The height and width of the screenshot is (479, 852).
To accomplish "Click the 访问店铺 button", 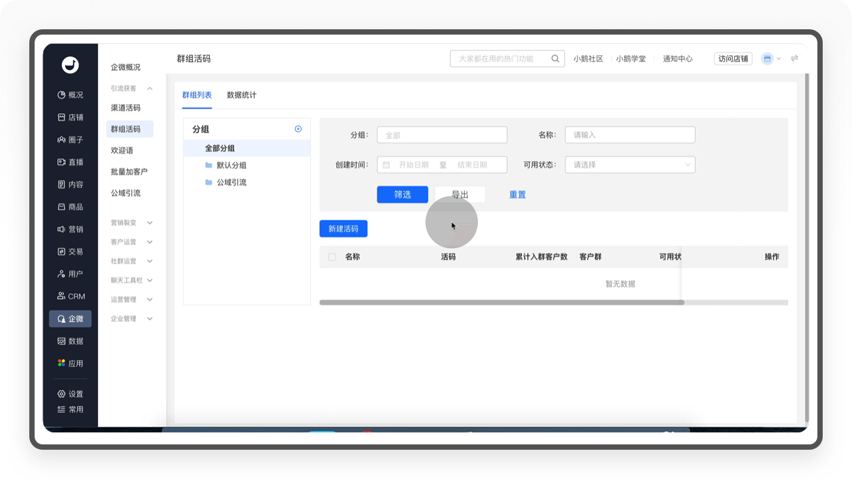I will [734, 59].
